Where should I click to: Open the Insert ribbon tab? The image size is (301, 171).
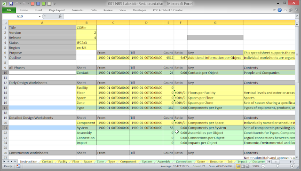(x=39, y=10)
